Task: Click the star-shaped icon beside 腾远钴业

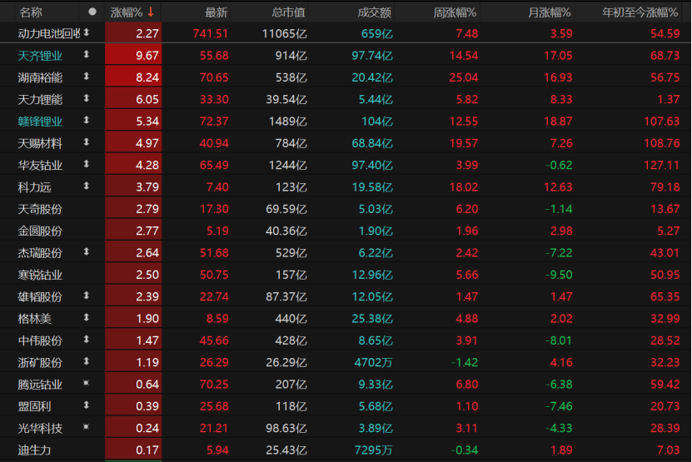Action: coord(85,383)
